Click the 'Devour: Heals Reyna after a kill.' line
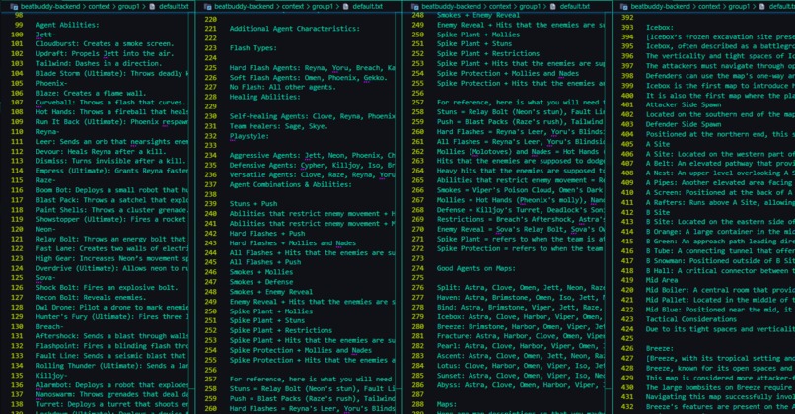Screen dimensions: 795x414 coord(101,151)
